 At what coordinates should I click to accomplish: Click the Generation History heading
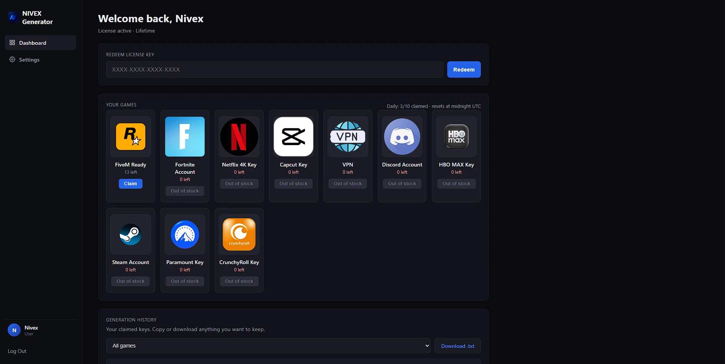click(x=131, y=320)
